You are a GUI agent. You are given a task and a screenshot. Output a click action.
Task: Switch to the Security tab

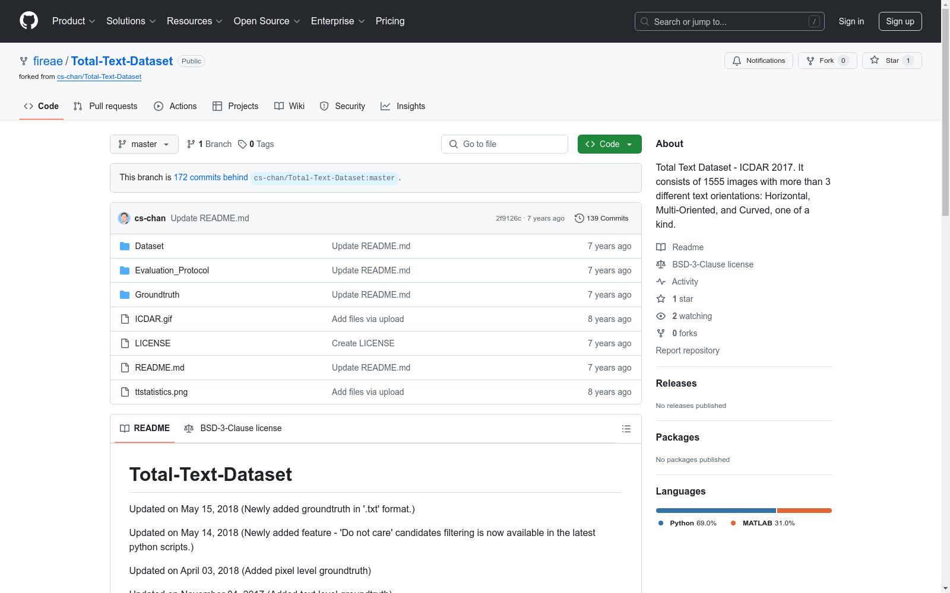(342, 106)
